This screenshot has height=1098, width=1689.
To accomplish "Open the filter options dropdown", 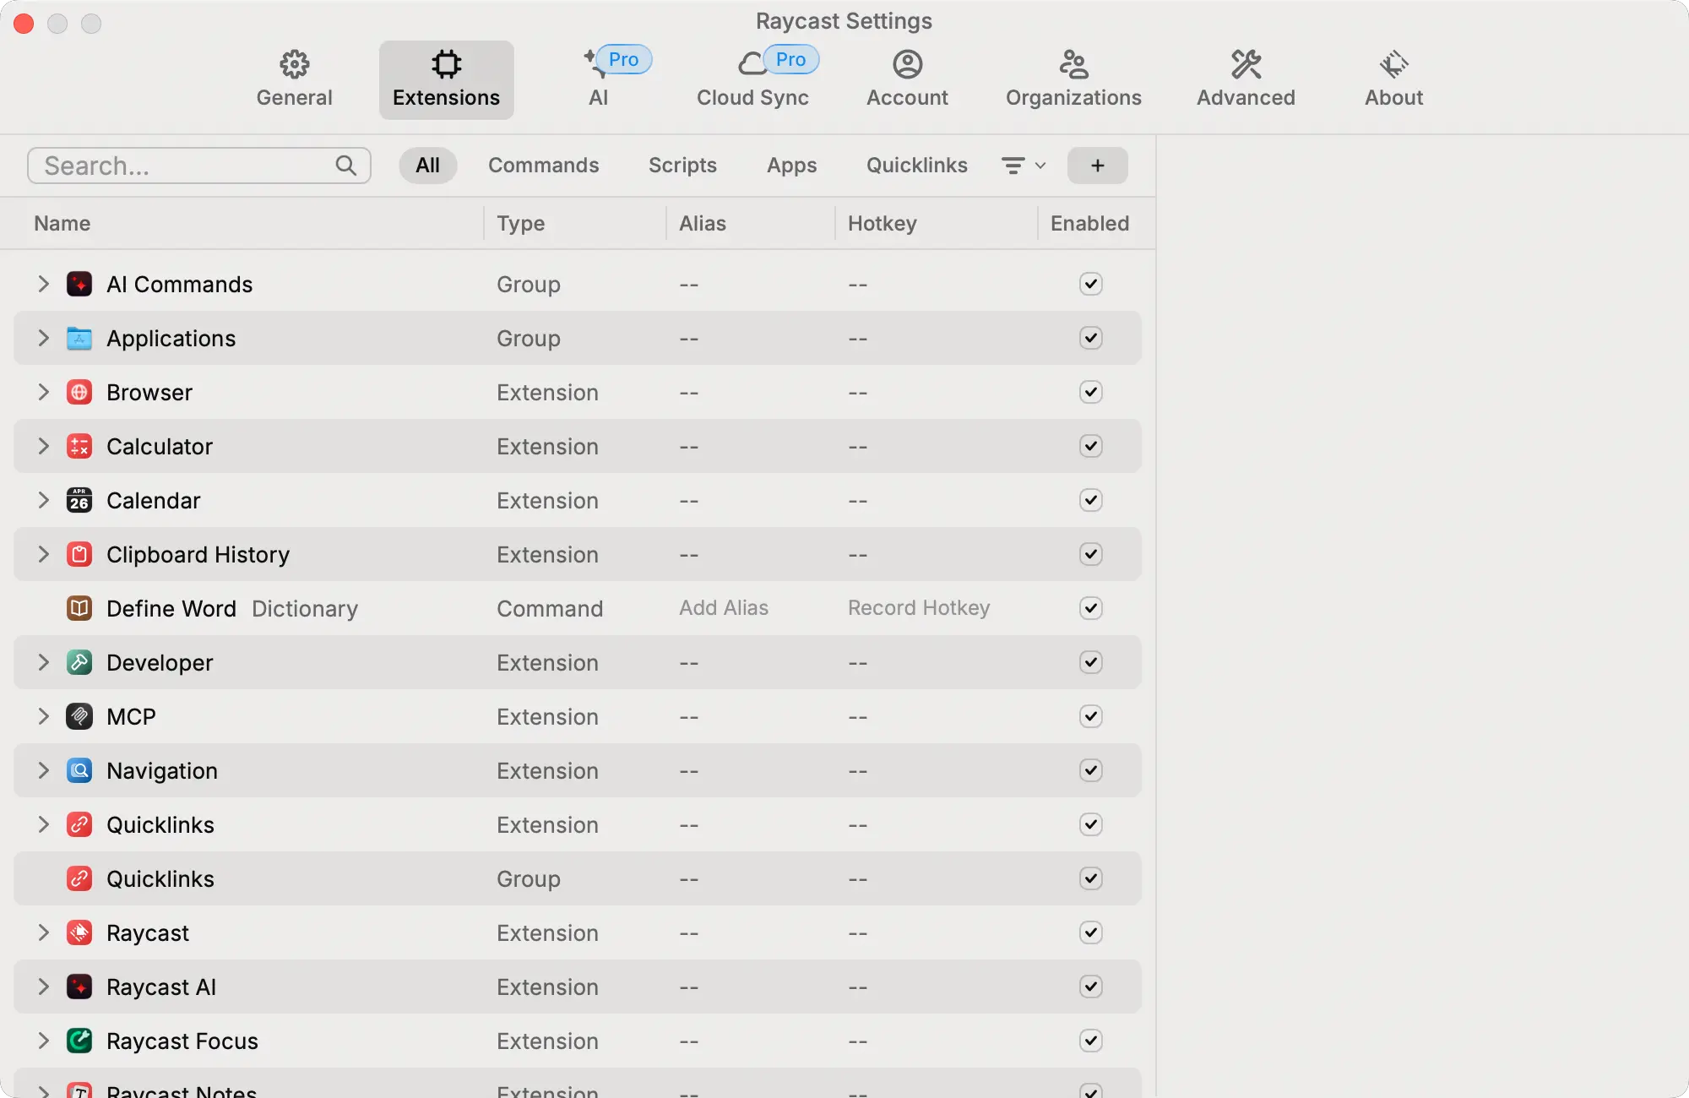I will (1024, 166).
